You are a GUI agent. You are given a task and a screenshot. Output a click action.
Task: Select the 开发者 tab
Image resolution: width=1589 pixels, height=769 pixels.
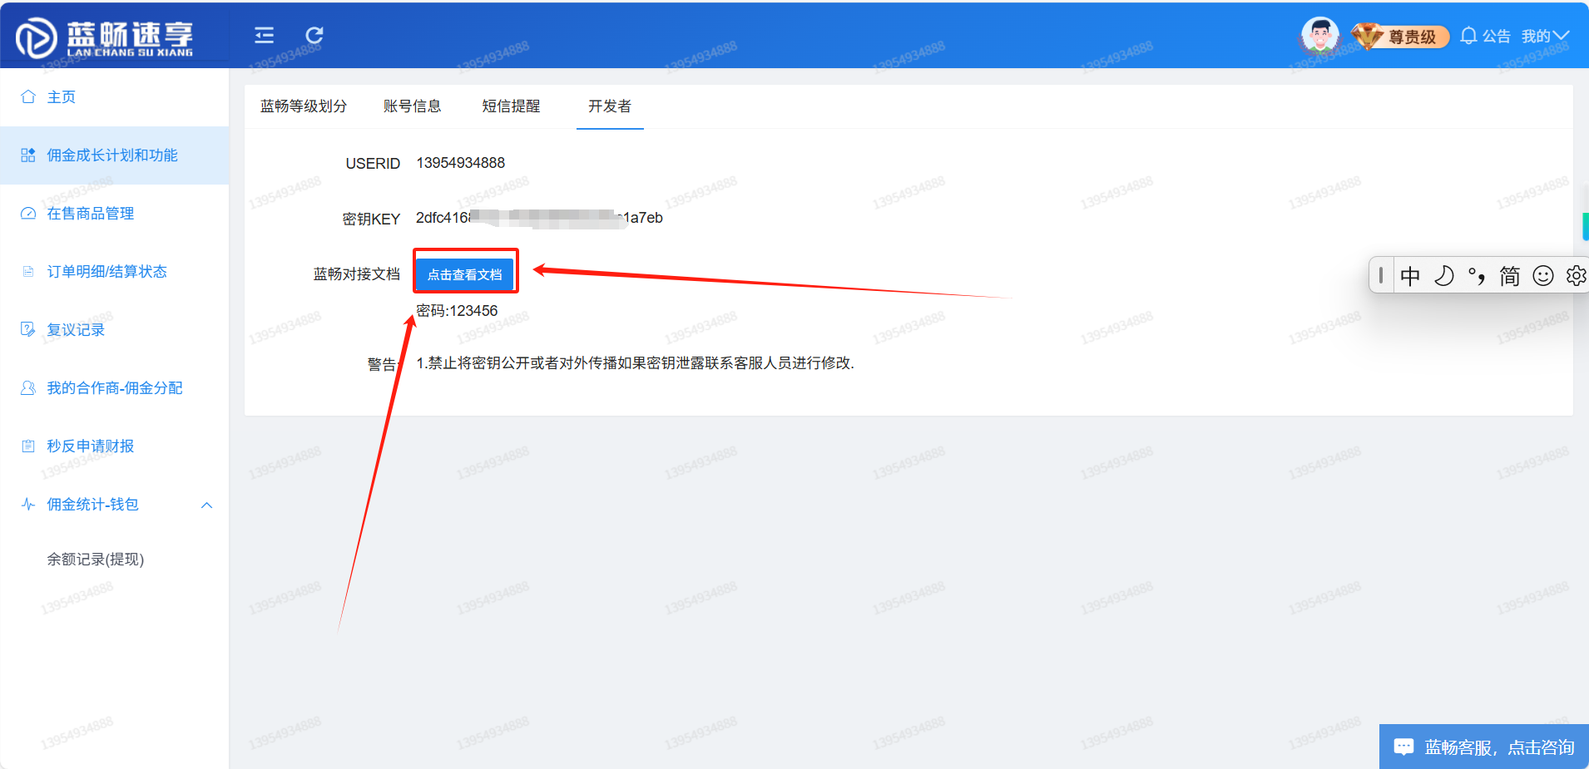coord(610,106)
